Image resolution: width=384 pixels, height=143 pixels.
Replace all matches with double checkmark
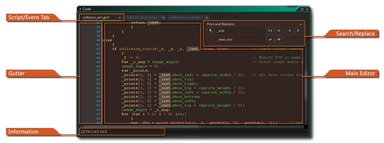279,39
